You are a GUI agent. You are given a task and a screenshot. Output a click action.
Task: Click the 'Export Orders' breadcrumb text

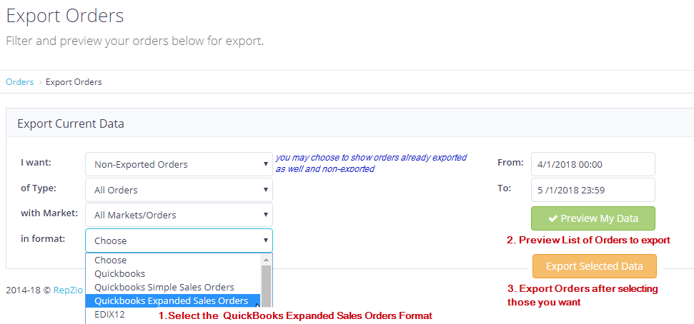[74, 82]
